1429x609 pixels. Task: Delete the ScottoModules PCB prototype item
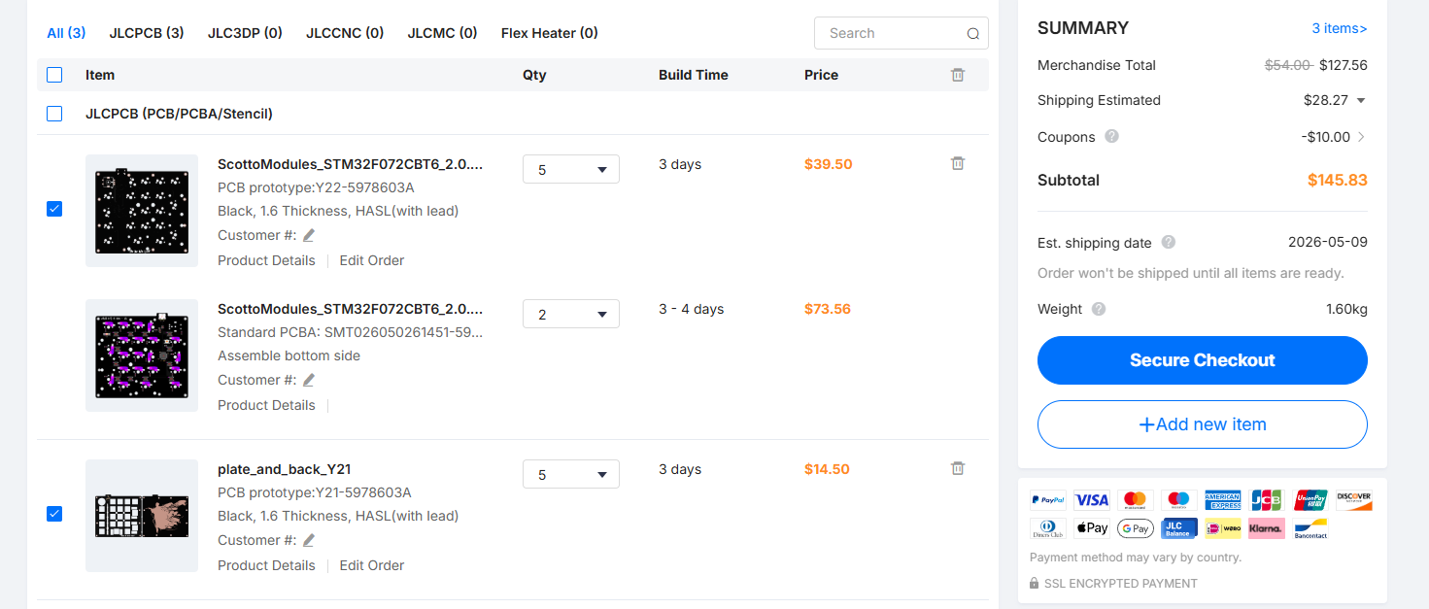(958, 163)
